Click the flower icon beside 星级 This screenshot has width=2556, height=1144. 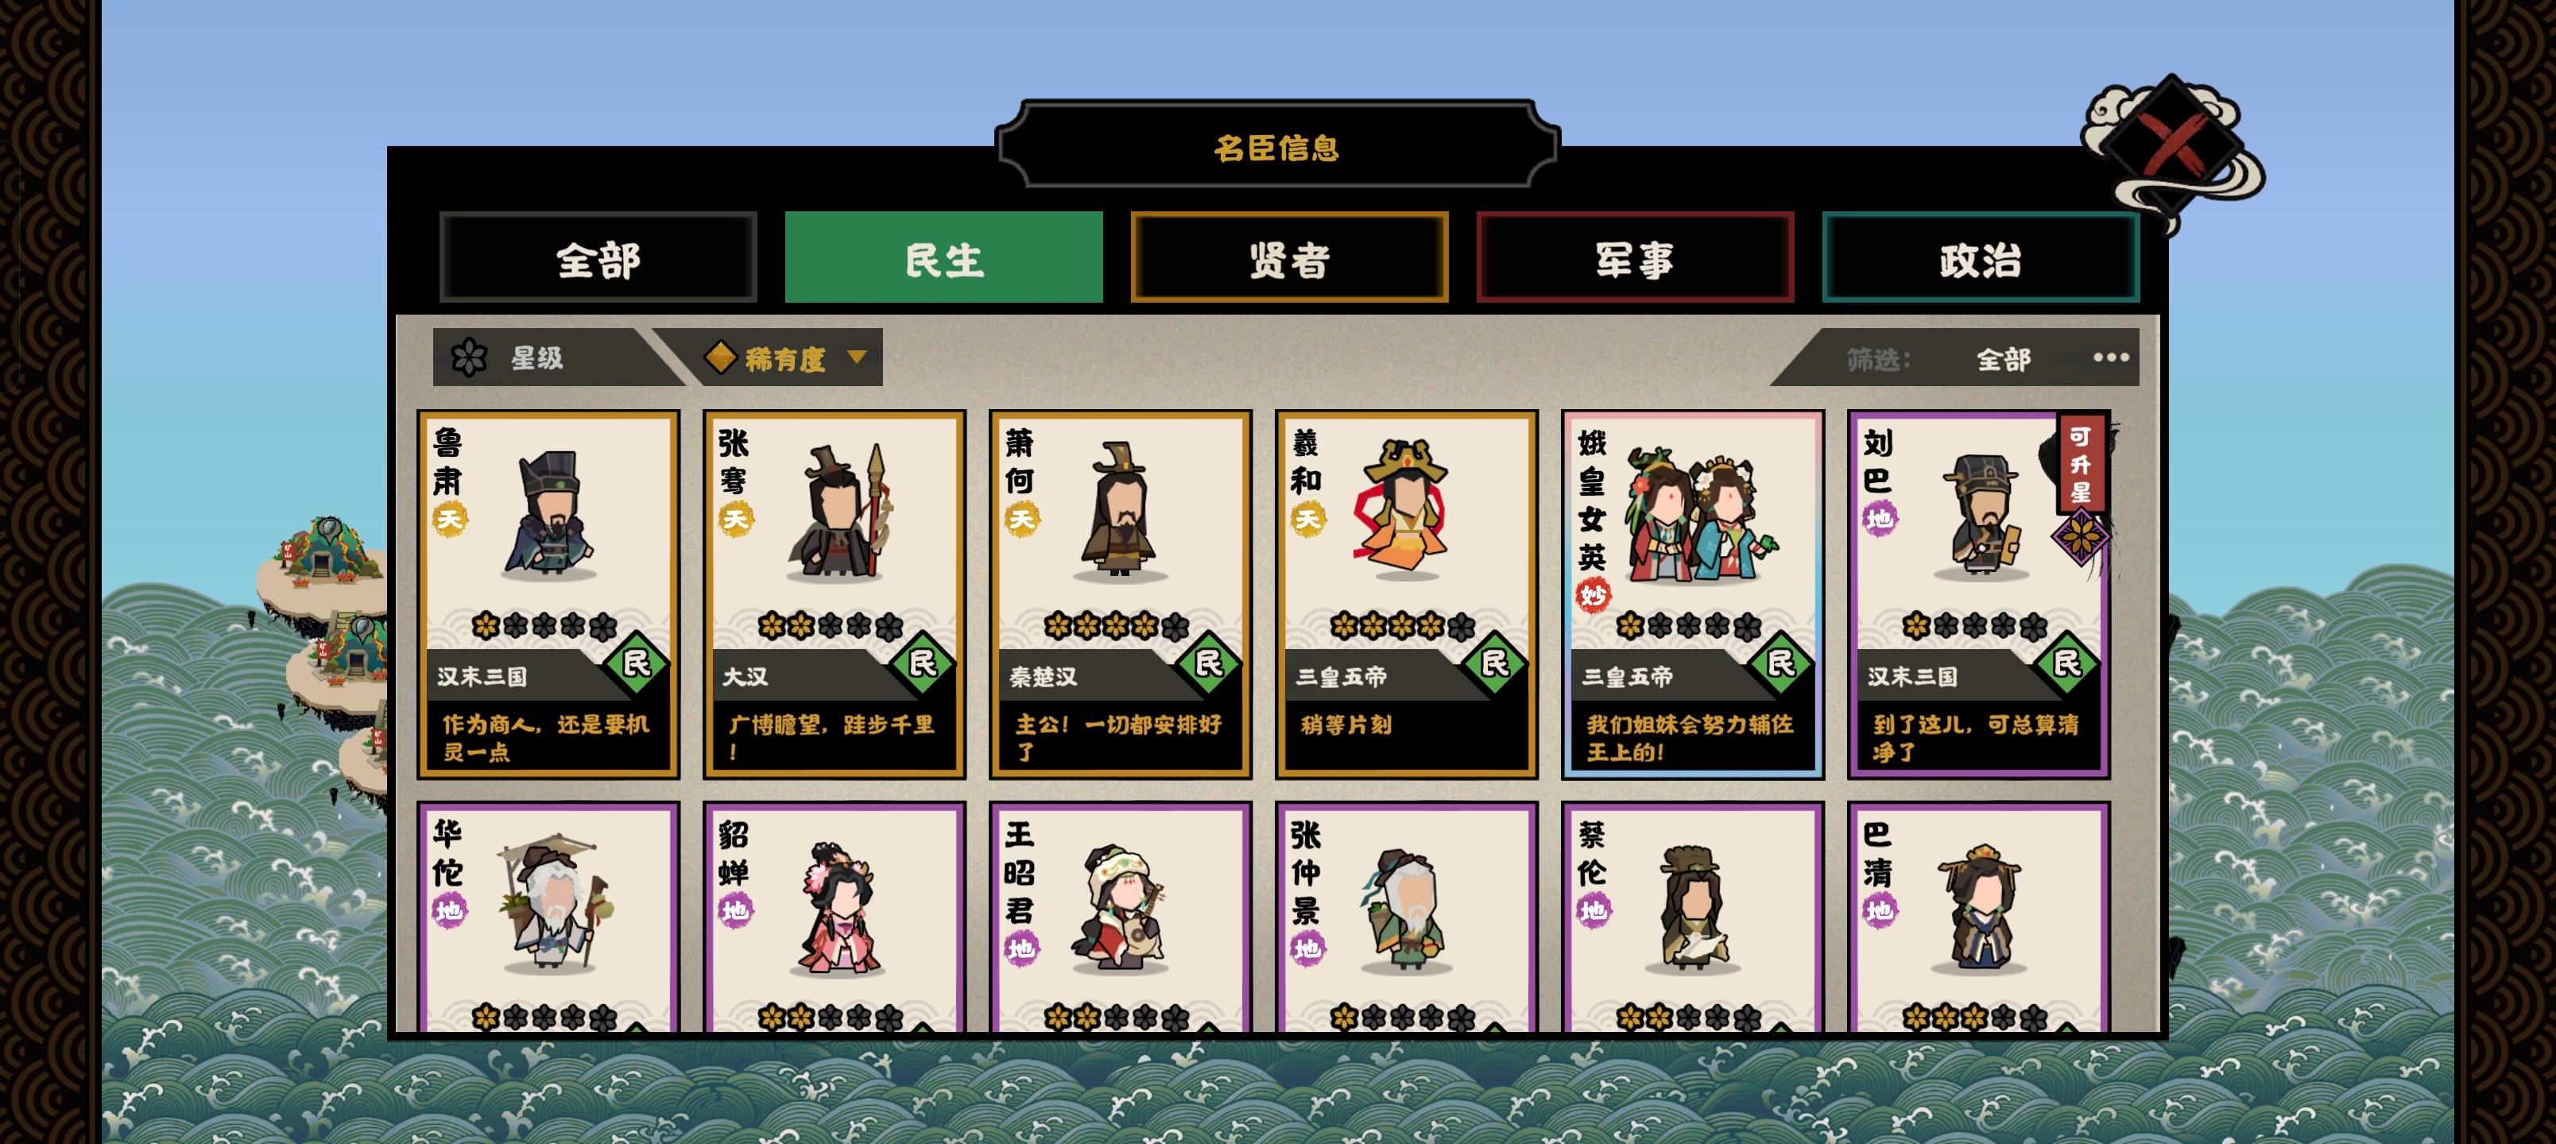(x=468, y=358)
